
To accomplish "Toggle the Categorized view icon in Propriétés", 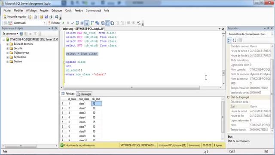I will point(229,40).
